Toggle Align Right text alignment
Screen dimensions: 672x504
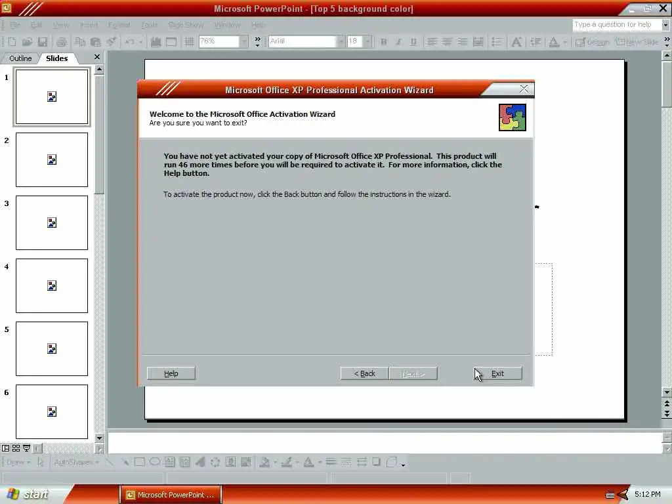coord(462,41)
